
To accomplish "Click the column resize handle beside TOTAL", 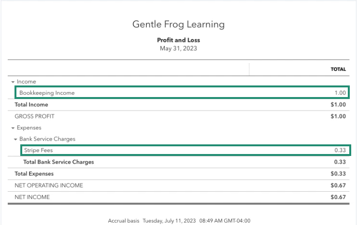I will coord(249,70).
